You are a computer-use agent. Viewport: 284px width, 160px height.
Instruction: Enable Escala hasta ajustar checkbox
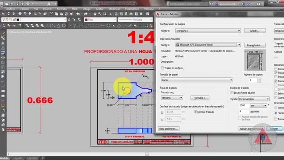click(x=232, y=93)
